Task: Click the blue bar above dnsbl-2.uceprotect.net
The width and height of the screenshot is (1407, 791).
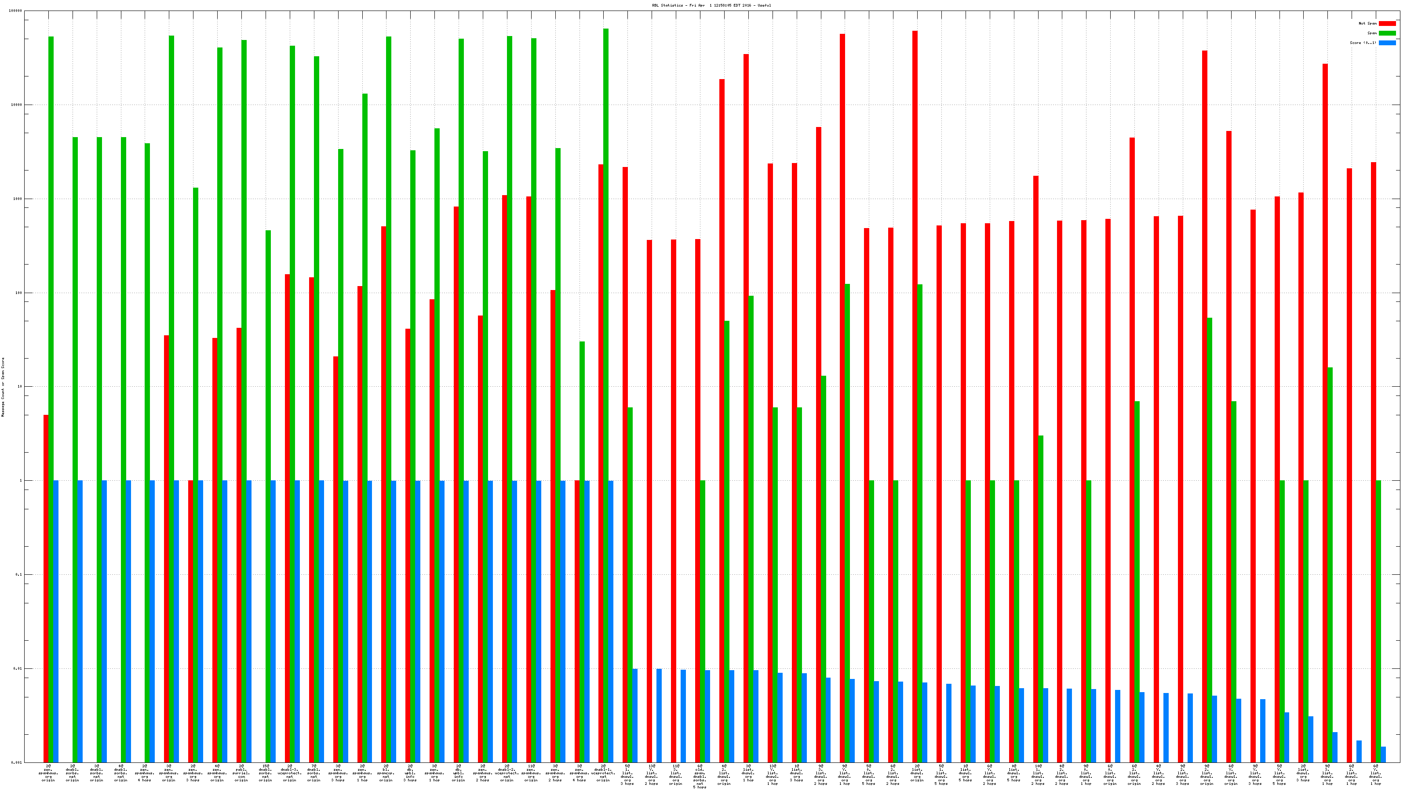Action: (x=514, y=621)
